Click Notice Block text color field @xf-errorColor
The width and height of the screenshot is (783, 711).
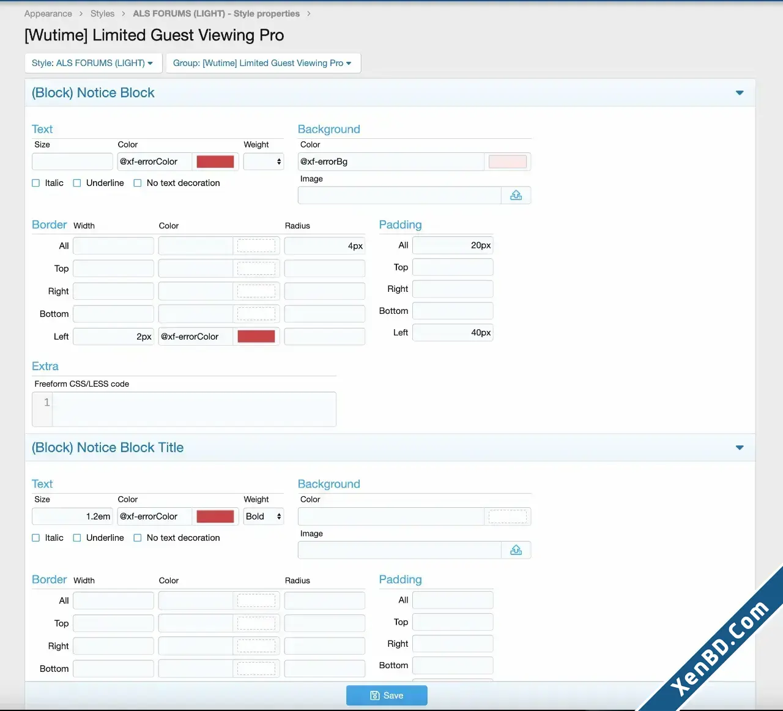[154, 162]
